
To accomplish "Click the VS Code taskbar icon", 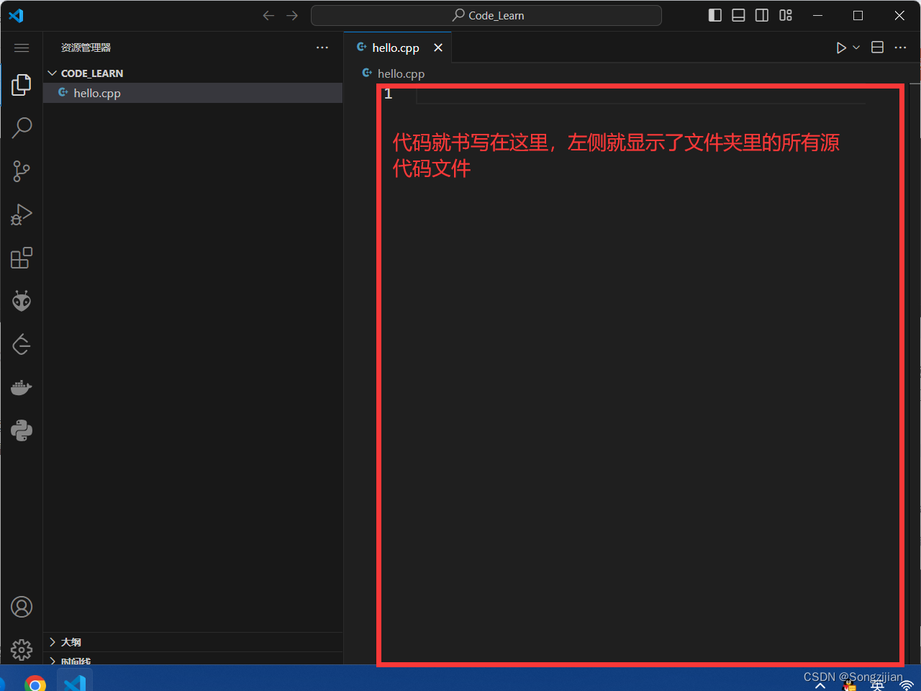I will (75, 682).
